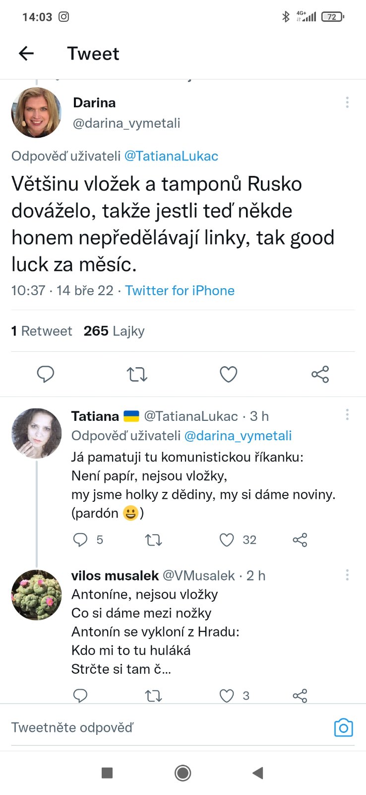Like Tatiana's reply with 32 likes
Image resolution: width=366 pixels, height=795 pixels.
(x=227, y=540)
